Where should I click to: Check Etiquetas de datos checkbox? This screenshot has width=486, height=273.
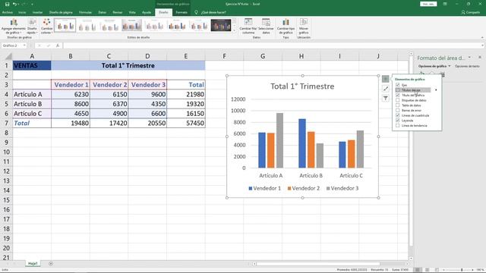398,100
